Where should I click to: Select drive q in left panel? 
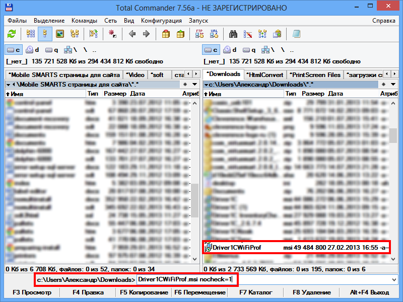[51, 50]
